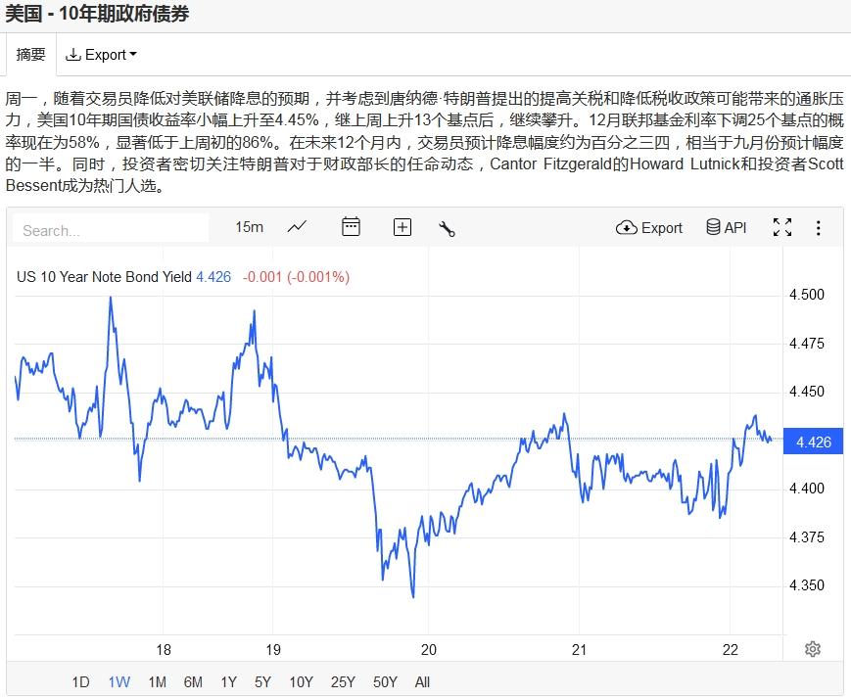This screenshot has width=851, height=699.
Task: Select the 摘要 tab
Action: pos(31,55)
